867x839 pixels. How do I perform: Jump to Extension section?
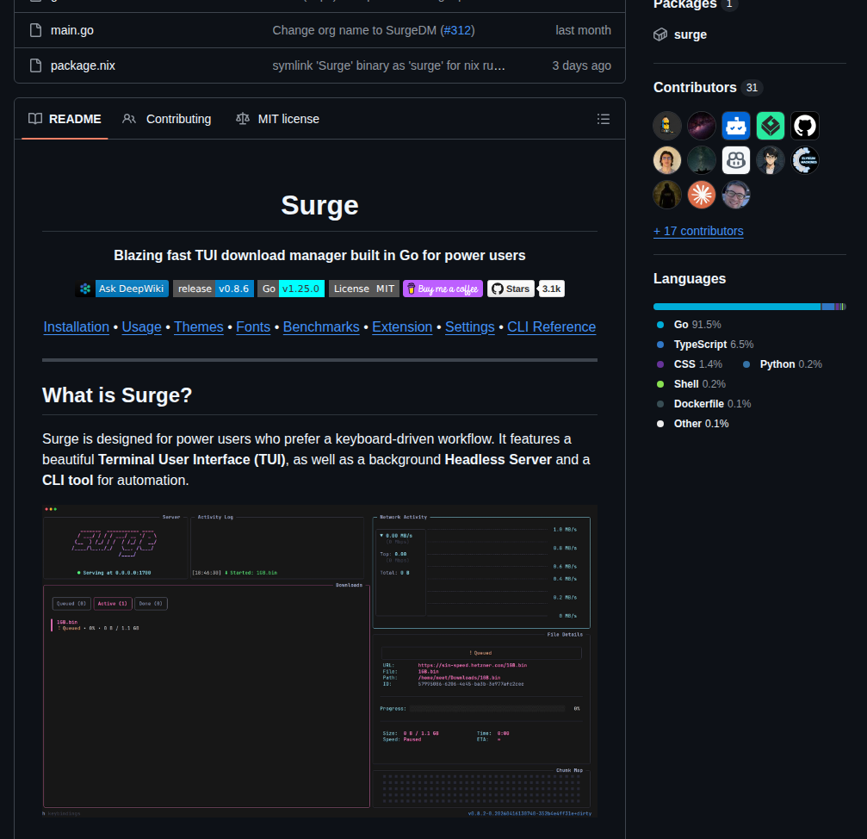(402, 326)
